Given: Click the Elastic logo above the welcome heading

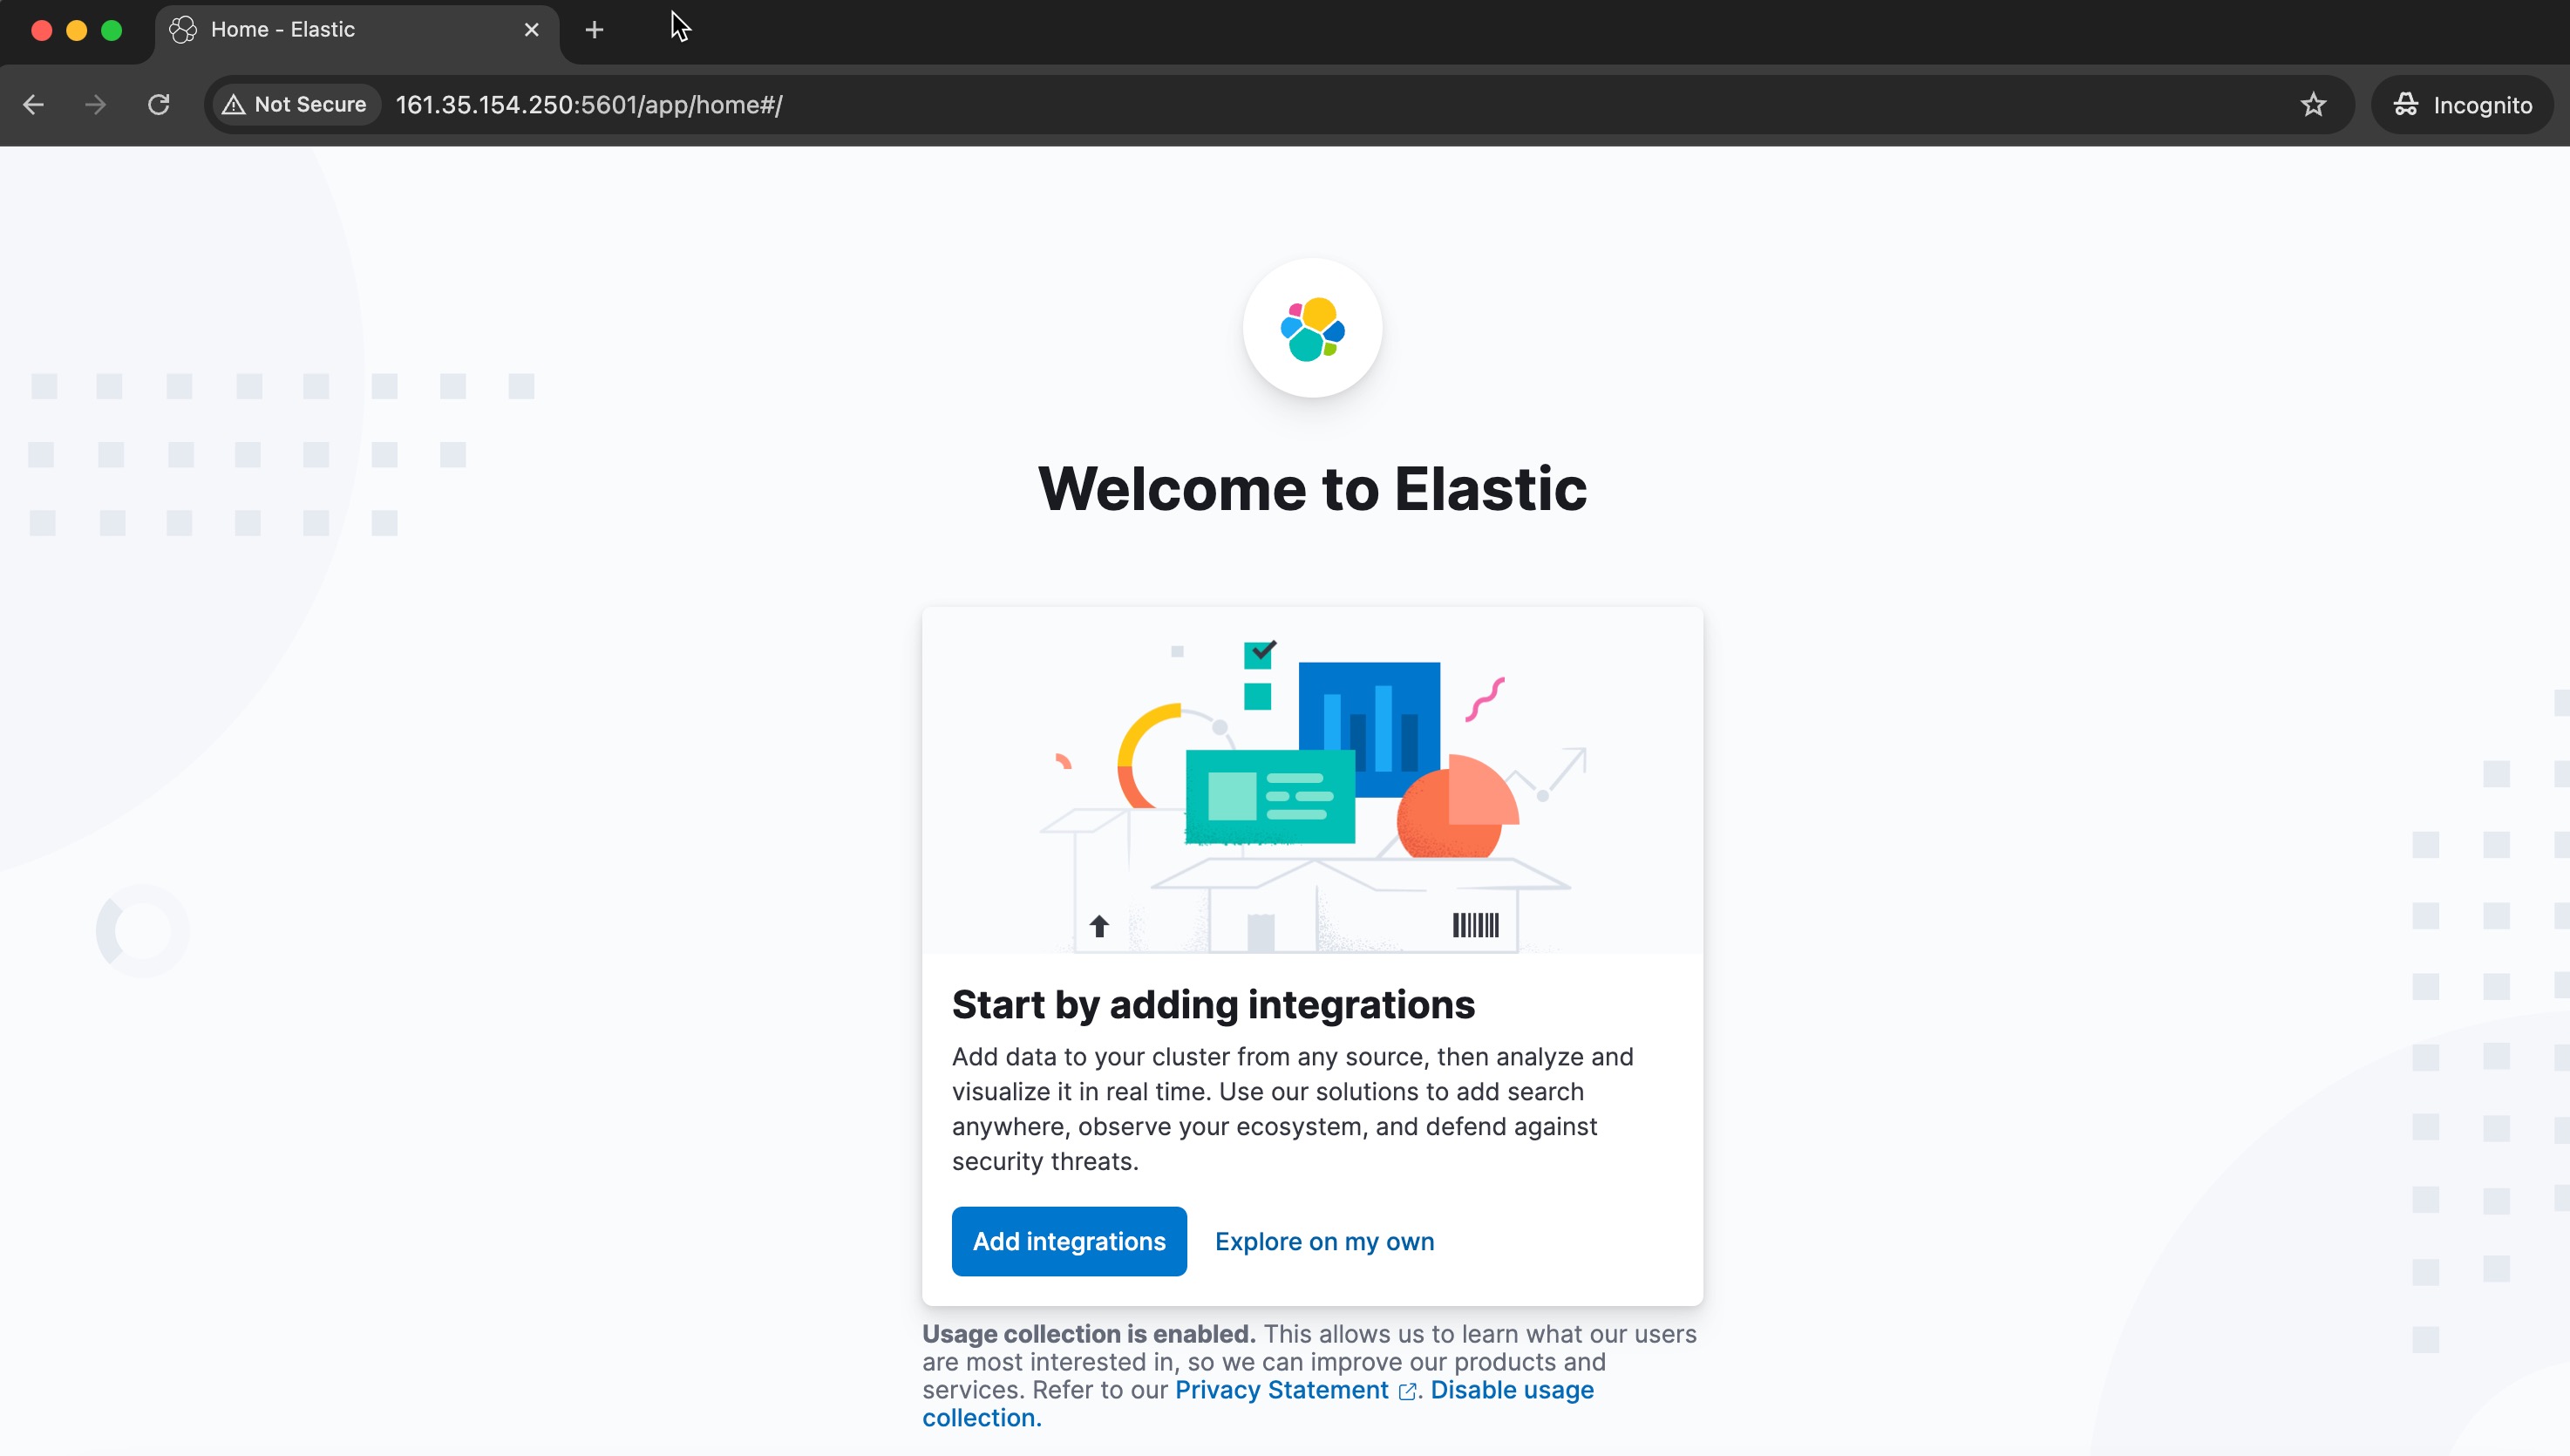Looking at the screenshot, I should [x=1313, y=327].
